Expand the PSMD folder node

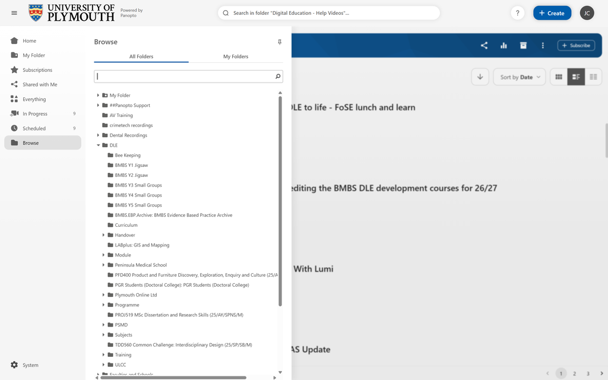(103, 325)
